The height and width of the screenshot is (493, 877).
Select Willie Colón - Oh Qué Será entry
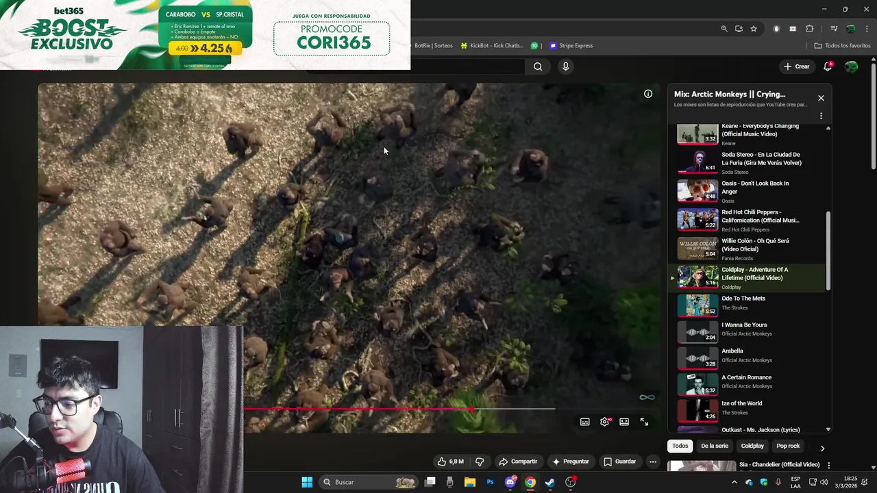pos(747,249)
